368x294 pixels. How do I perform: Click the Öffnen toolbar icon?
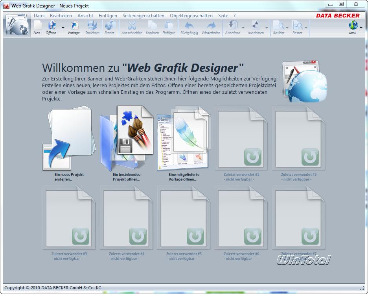52,25
